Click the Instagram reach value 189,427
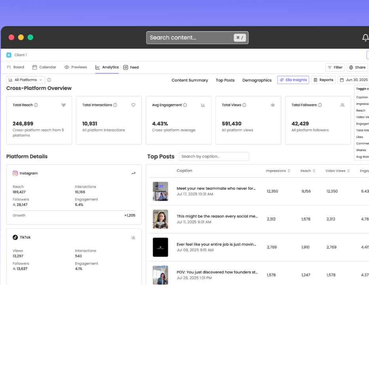This screenshot has height=369, width=369. pyautogui.click(x=19, y=192)
